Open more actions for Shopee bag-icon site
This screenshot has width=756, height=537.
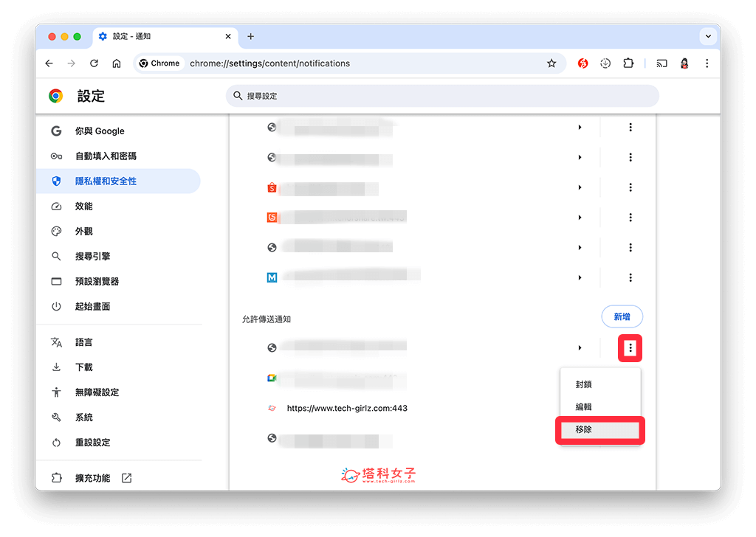click(x=630, y=187)
